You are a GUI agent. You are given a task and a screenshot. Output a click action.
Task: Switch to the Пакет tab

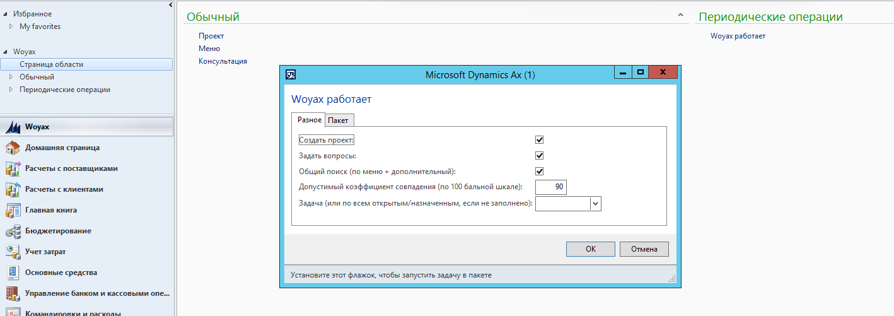340,120
